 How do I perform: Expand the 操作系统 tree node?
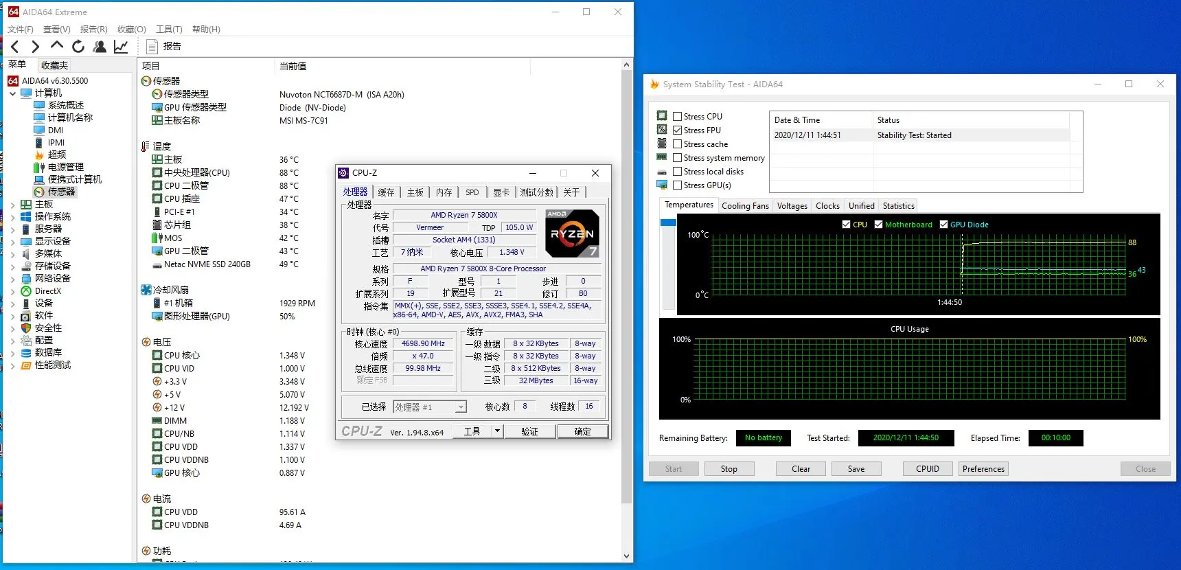tap(12, 216)
